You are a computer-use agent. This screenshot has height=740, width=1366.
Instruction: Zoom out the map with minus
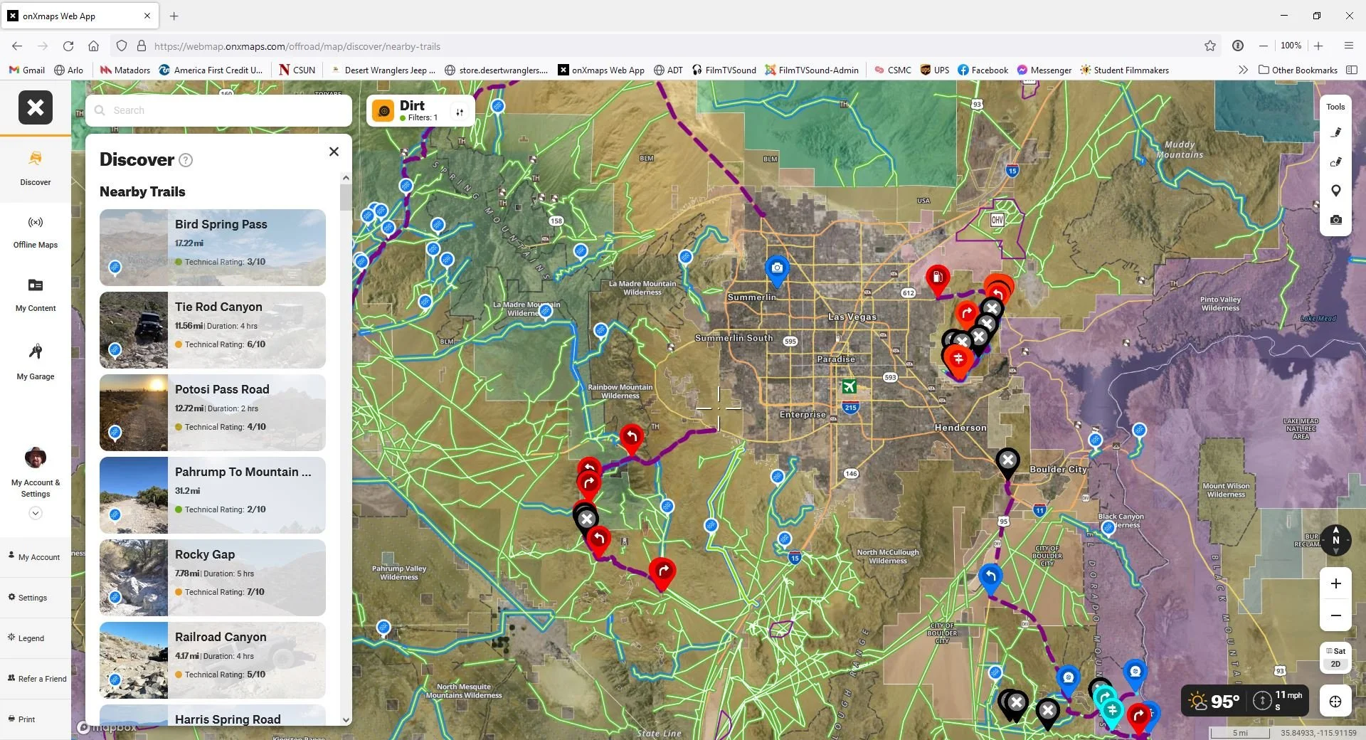1336,615
